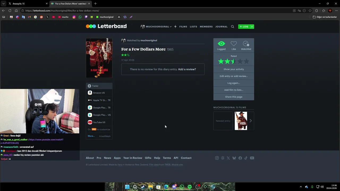Screen dimensions: 340x191
Task: Open the Letterboxd logo home link
Action: 106,26
